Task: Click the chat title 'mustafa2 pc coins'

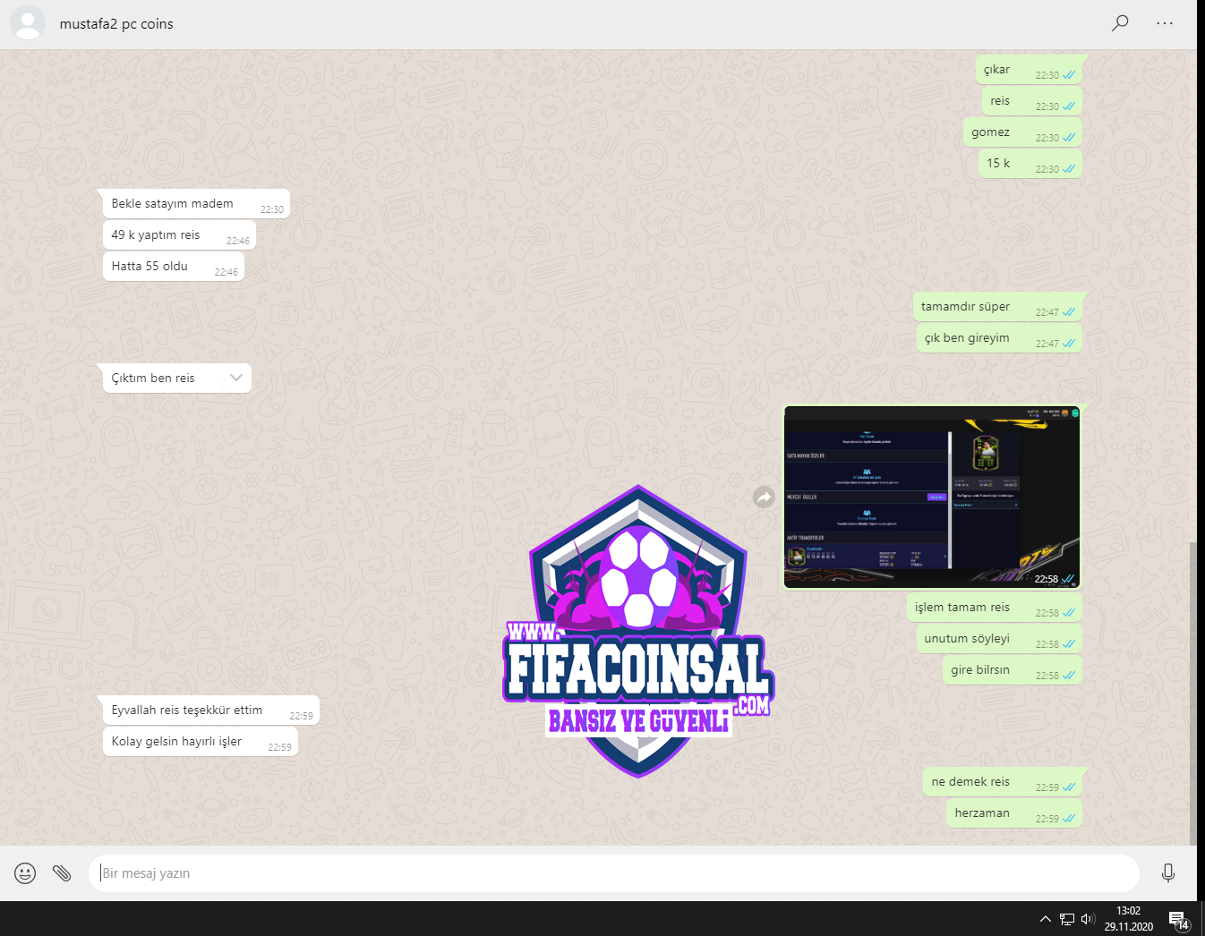Action: click(x=116, y=24)
